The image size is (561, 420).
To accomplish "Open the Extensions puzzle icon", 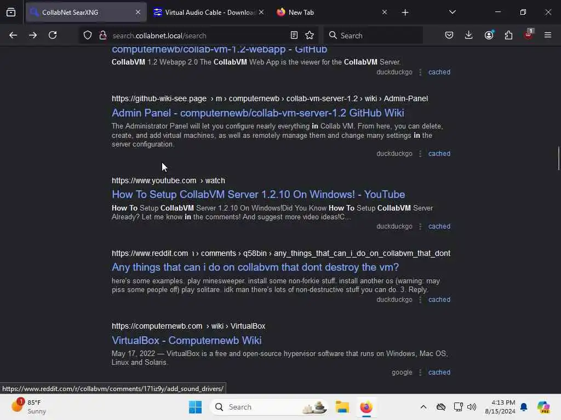I will (x=508, y=35).
